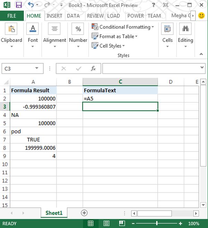The height and width of the screenshot is (228, 208).
Task: Open Insert Function fx dialog
Action: coord(93,69)
